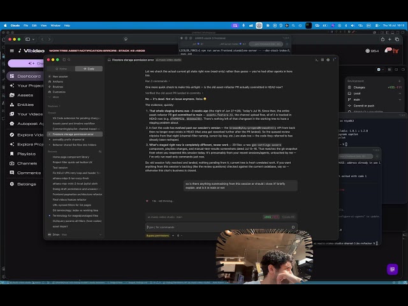Open session 'Terminology for staged/unstaged files'
The height and width of the screenshot is (306, 408).
click(75, 215)
